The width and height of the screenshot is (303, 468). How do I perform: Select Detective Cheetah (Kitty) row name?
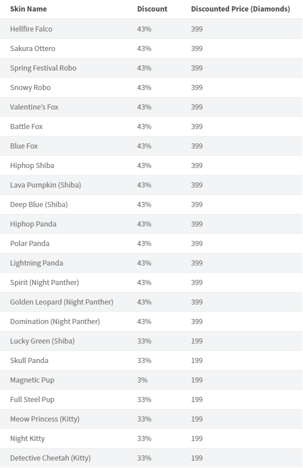click(50, 458)
